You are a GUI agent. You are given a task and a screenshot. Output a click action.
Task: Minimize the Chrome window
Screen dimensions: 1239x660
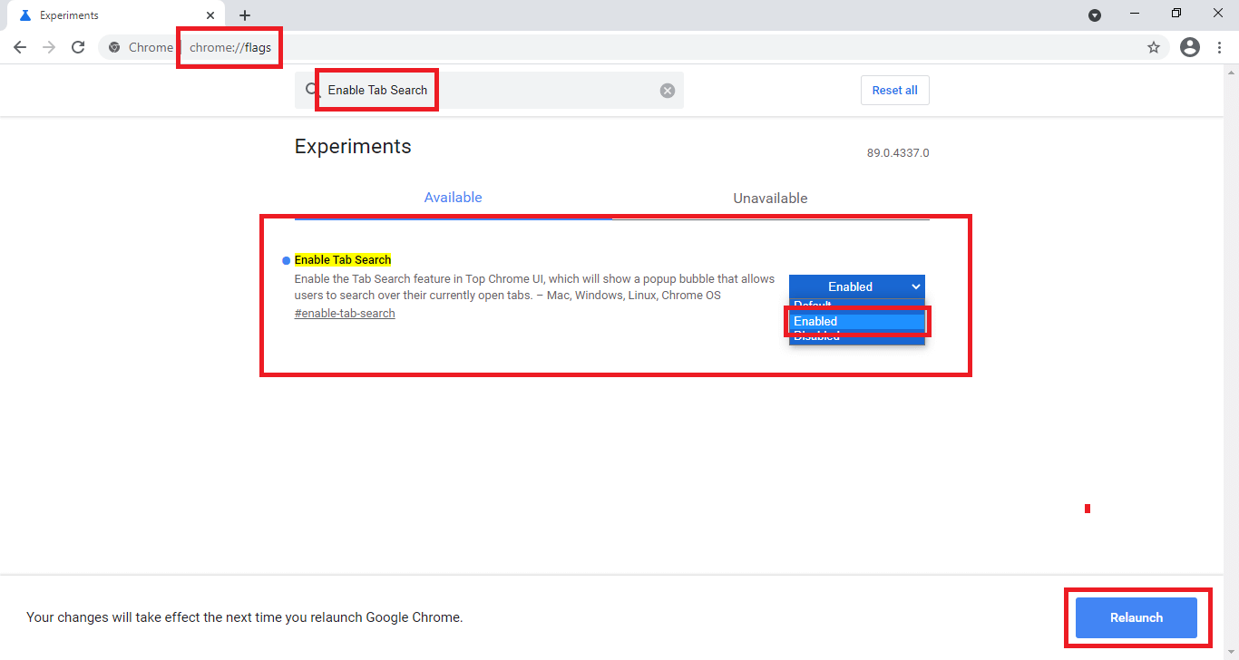[x=1135, y=14]
